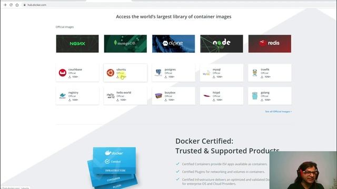Click the lock icon in the address bar
This screenshot has width=337, height=189.
[x=25, y=5]
